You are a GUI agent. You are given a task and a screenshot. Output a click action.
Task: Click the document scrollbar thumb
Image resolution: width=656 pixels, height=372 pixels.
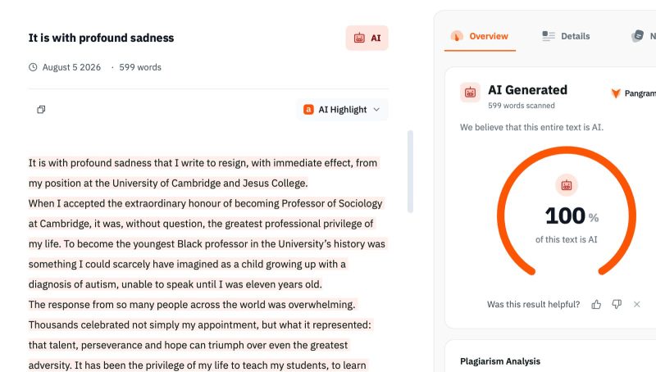coord(411,172)
